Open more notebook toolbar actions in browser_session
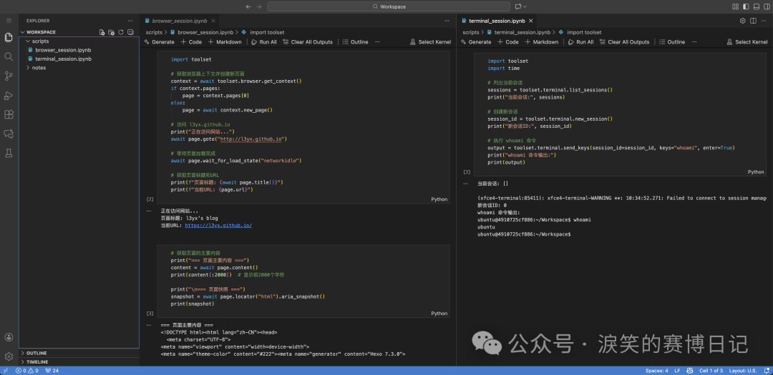 378,42
